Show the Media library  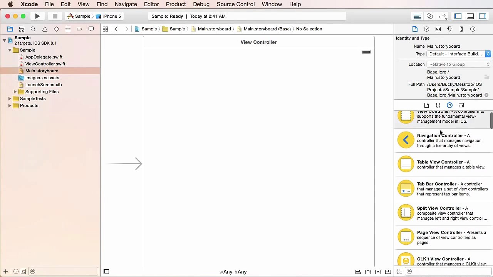(461, 105)
